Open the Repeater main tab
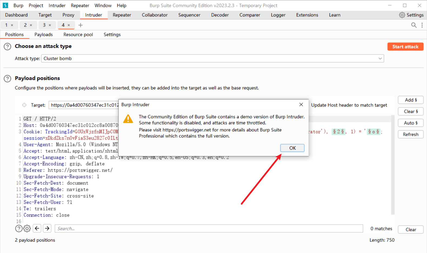Screen dimensions: 427x253 pyautogui.click(x=122, y=15)
